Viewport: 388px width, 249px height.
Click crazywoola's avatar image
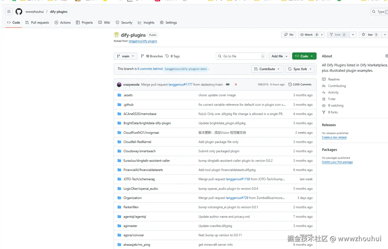pos(119,85)
